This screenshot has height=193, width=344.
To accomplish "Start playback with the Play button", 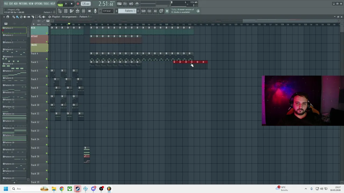I will pyautogui.click(x=66, y=4).
